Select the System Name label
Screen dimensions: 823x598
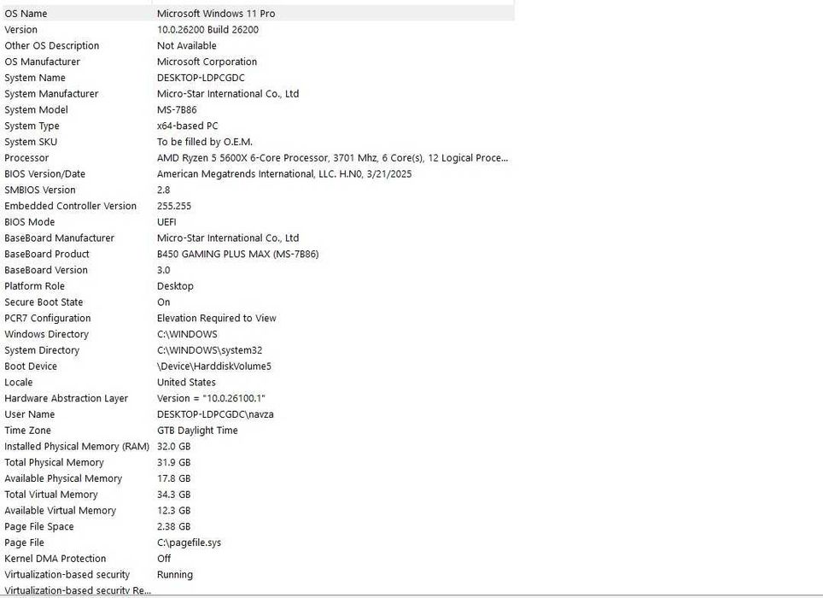click(x=35, y=78)
